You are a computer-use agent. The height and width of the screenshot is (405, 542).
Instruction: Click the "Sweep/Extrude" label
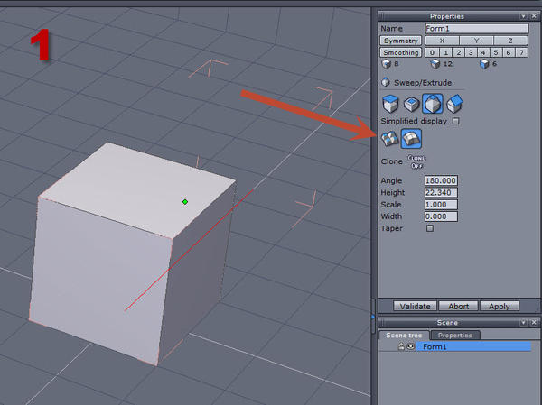tap(423, 83)
